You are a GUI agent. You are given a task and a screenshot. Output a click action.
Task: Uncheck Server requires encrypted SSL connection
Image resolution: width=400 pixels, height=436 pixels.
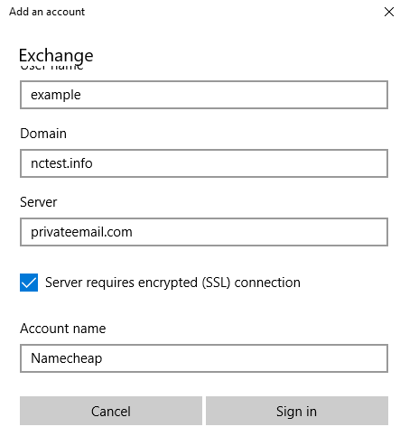click(x=29, y=283)
